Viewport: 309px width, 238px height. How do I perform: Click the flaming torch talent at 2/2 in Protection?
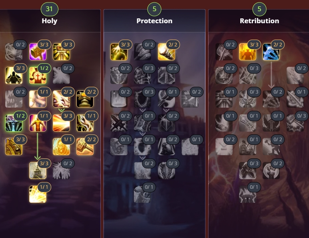[167, 52]
